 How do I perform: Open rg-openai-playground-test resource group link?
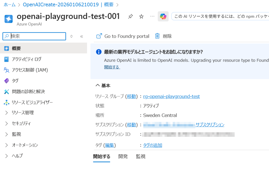(171, 96)
